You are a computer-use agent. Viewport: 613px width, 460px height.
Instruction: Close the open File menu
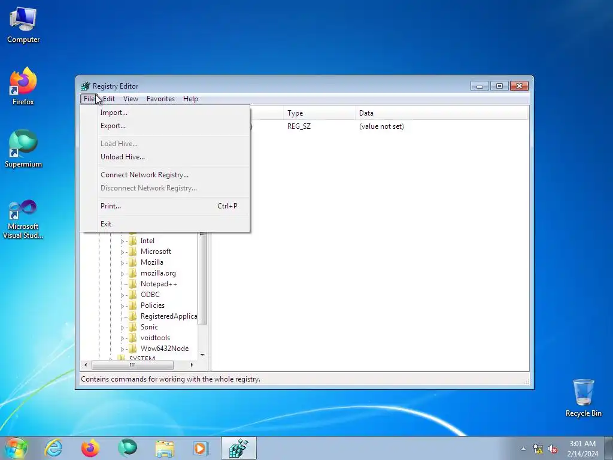(x=89, y=99)
